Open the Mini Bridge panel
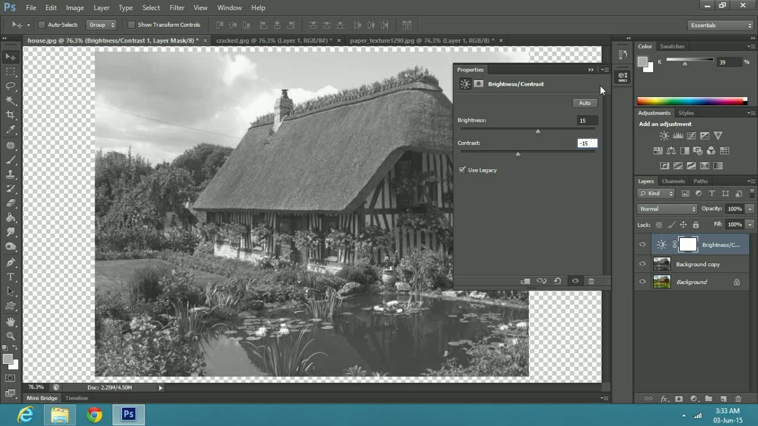Screen dimensions: 758x426 42,398
